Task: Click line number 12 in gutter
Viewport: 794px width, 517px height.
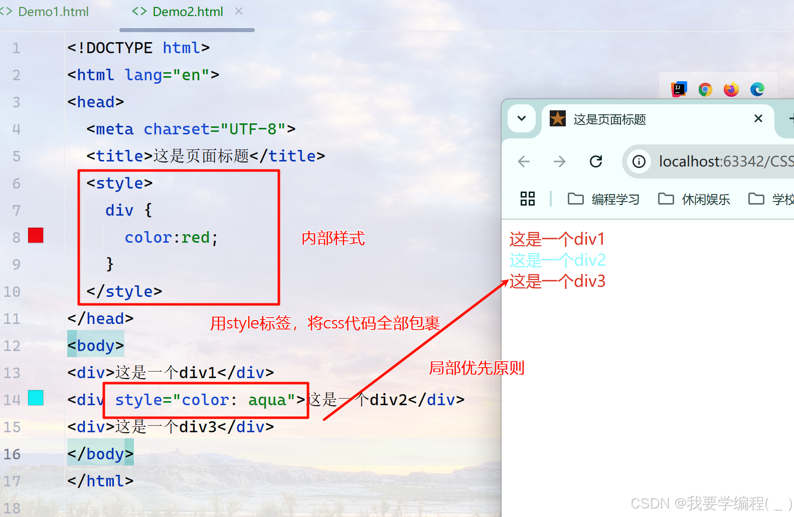Action: coord(12,346)
